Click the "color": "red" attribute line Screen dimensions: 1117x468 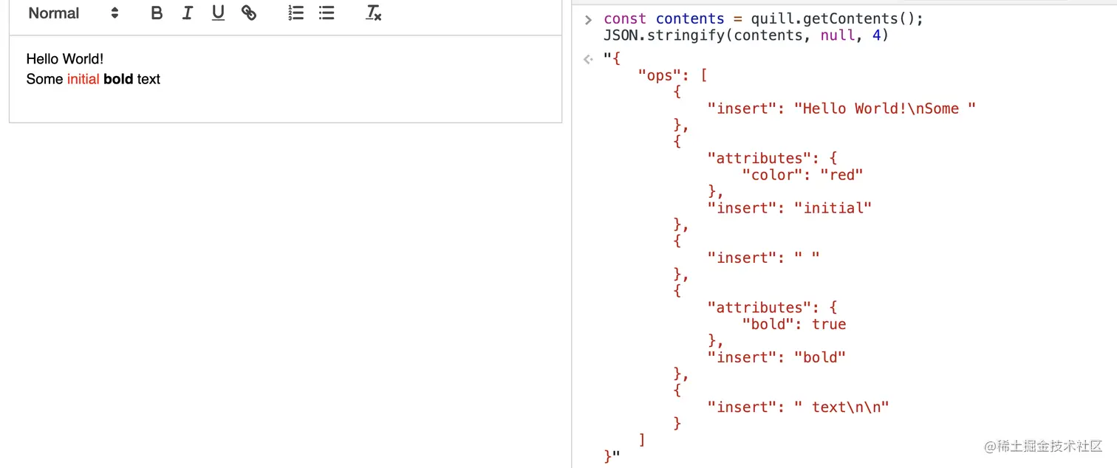(x=802, y=175)
